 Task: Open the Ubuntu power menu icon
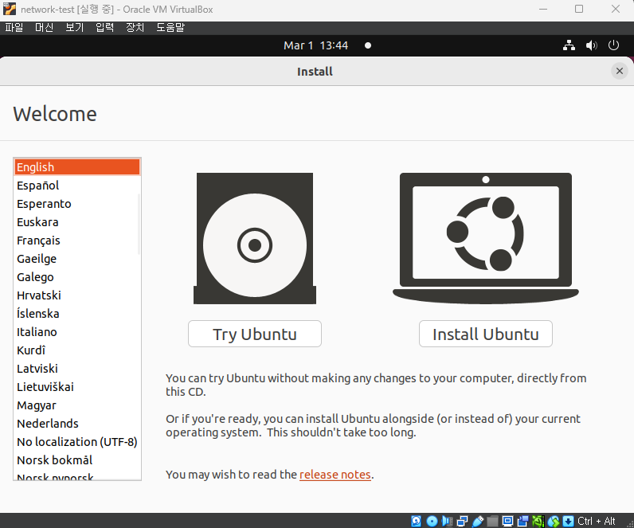(x=613, y=45)
